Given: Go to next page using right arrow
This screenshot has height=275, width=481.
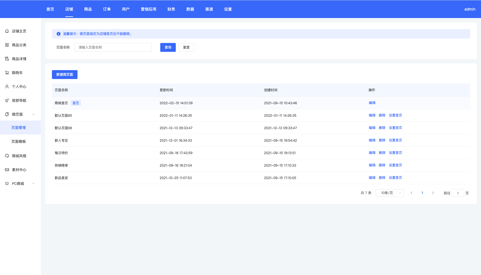Looking at the screenshot, I should (x=433, y=193).
